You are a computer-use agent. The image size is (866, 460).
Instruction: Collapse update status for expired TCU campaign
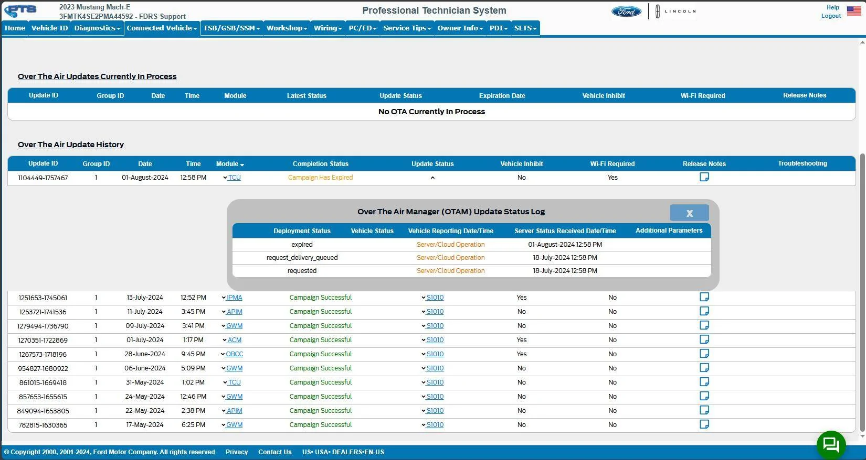pos(432,178)
